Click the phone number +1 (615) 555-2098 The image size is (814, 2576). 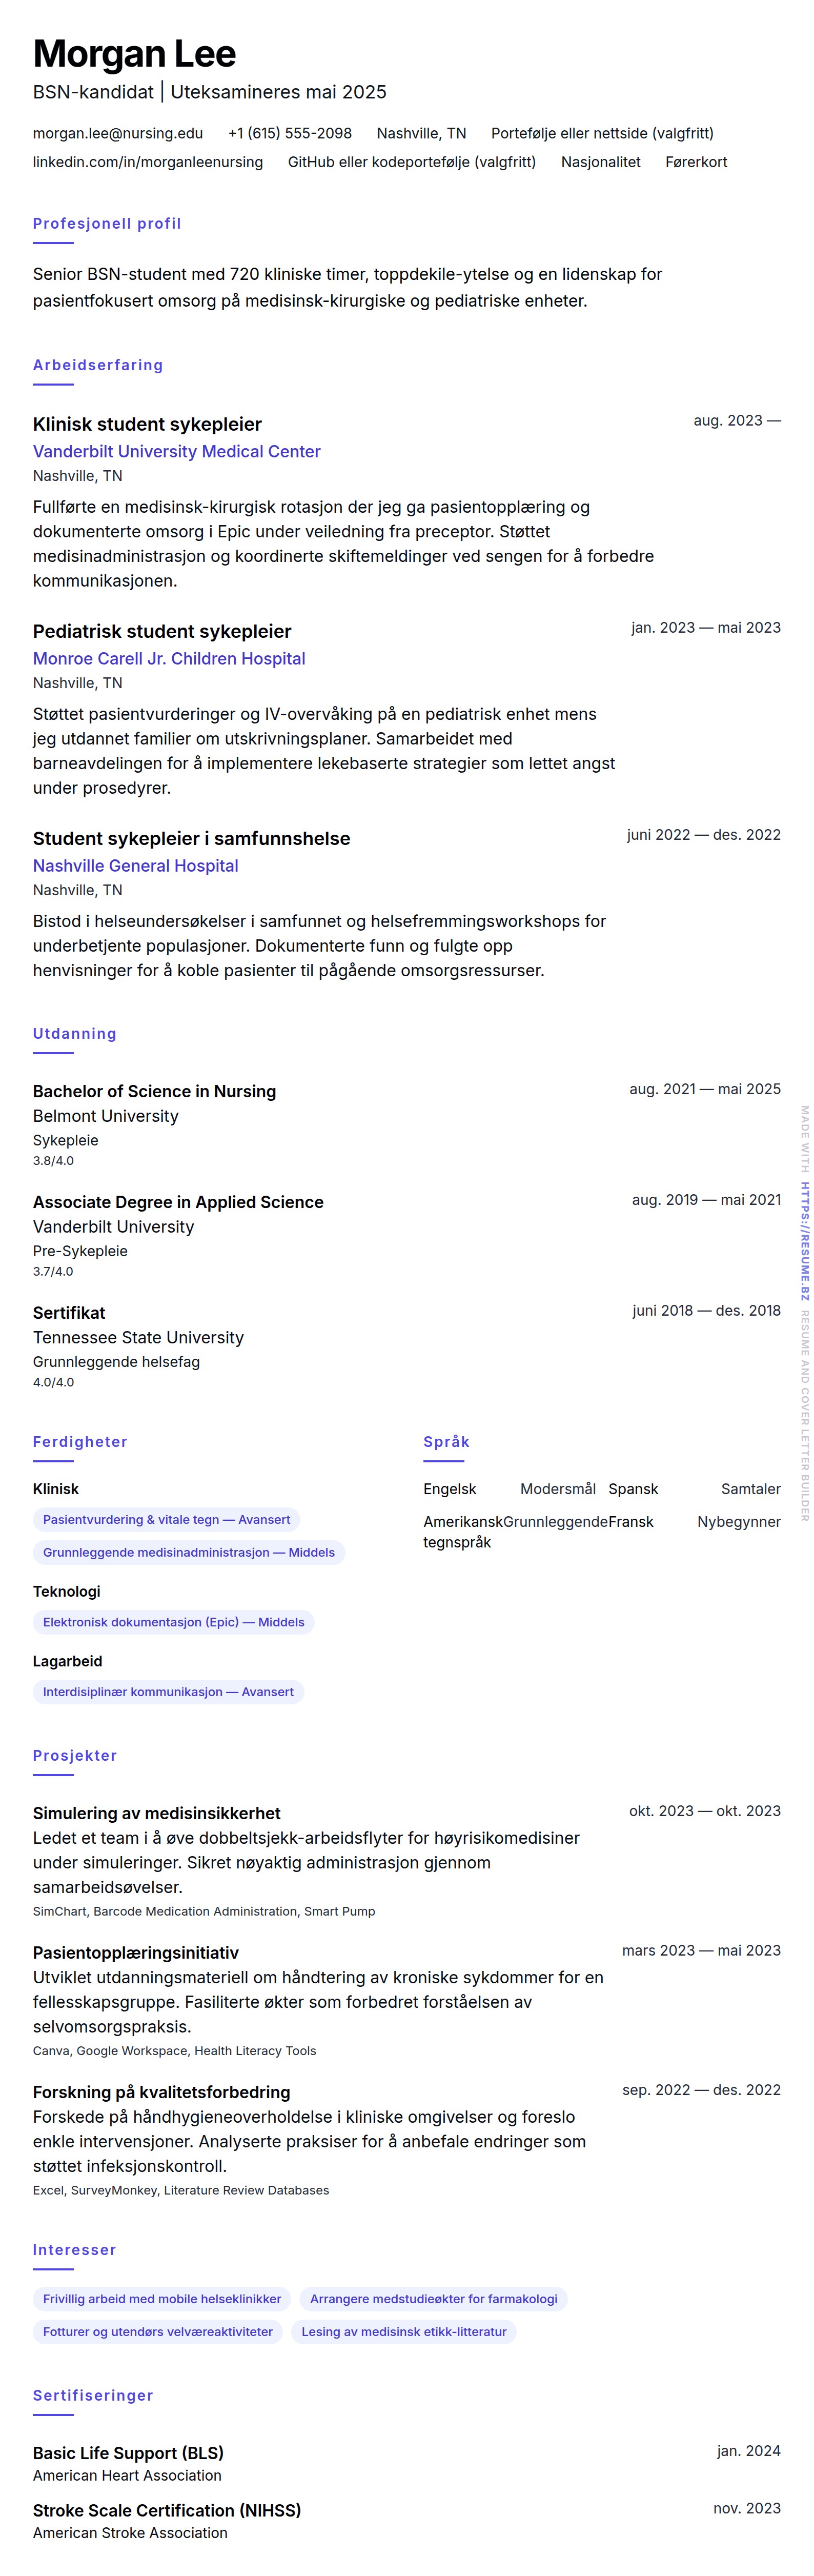coord(289,133)
